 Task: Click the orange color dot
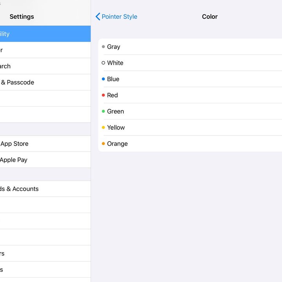pos(103,143)
